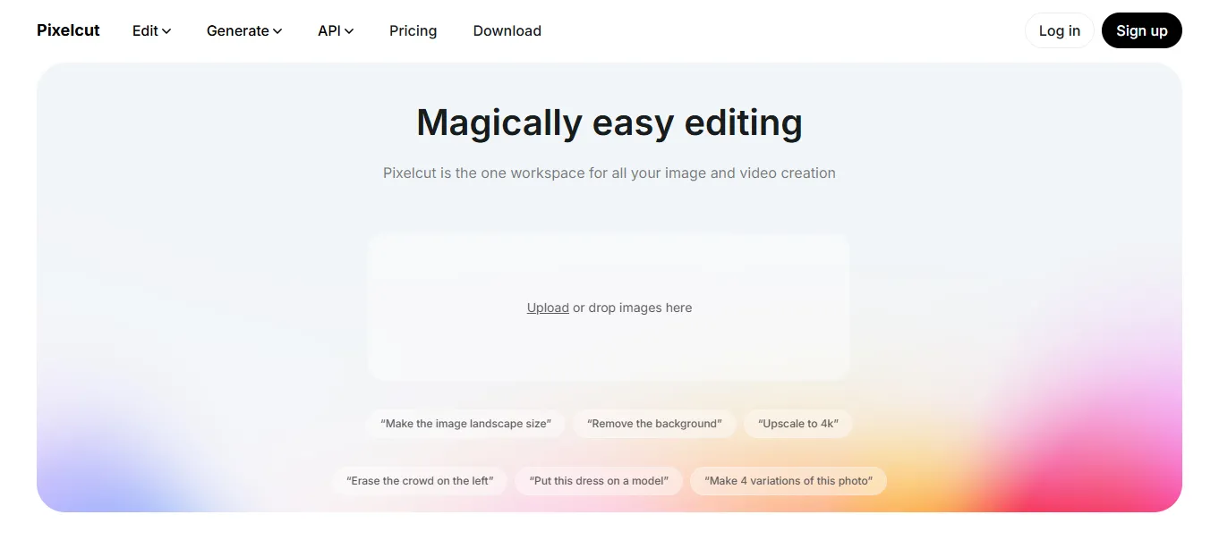Choose "Make 4 variations of this photo"
Image resolution: width=1219 pixels, height=540 pixels.
click(x=789, y=481)
